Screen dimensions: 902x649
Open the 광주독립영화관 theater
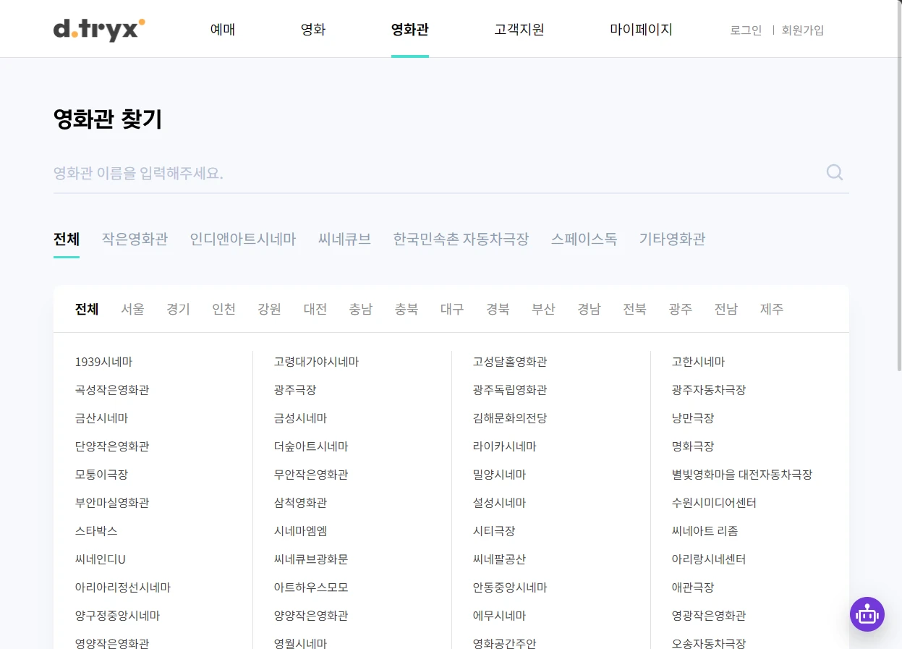510,390
